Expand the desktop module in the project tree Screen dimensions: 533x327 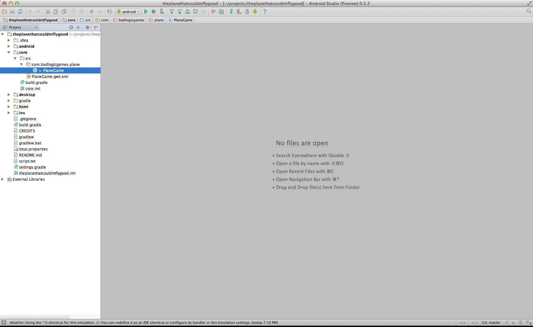[9, 94]
